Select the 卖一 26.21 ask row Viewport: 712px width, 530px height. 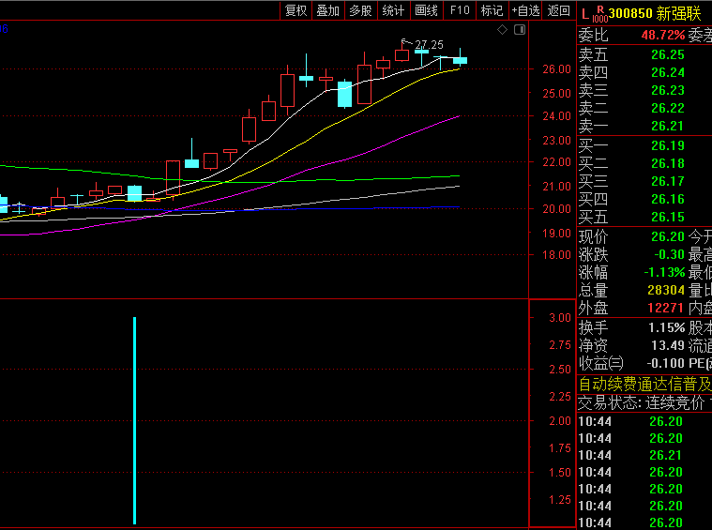point(644,126)
